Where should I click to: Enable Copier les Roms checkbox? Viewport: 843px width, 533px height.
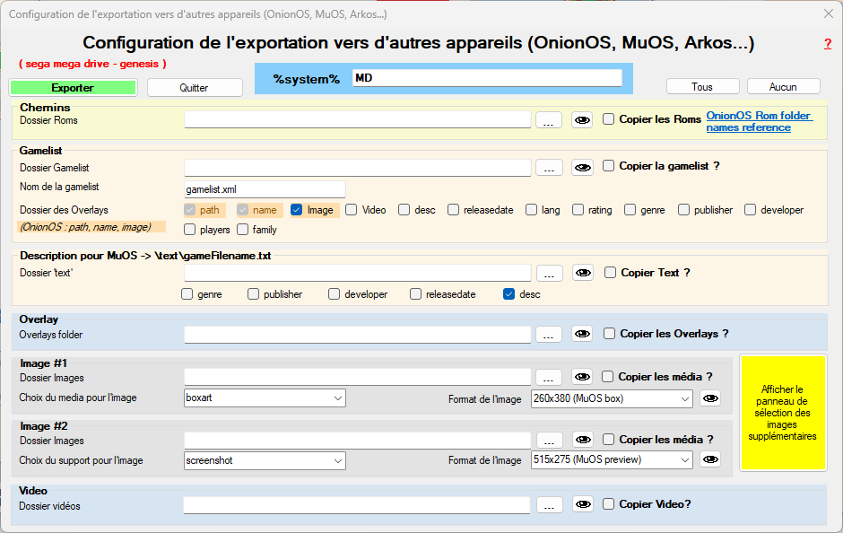(609, 118)
